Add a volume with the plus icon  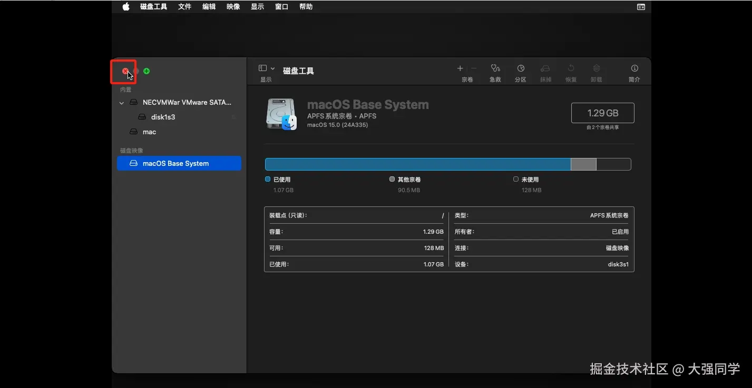(460, 68)
